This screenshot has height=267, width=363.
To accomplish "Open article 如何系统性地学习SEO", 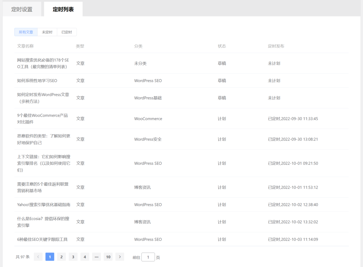I will pos(37,81).
